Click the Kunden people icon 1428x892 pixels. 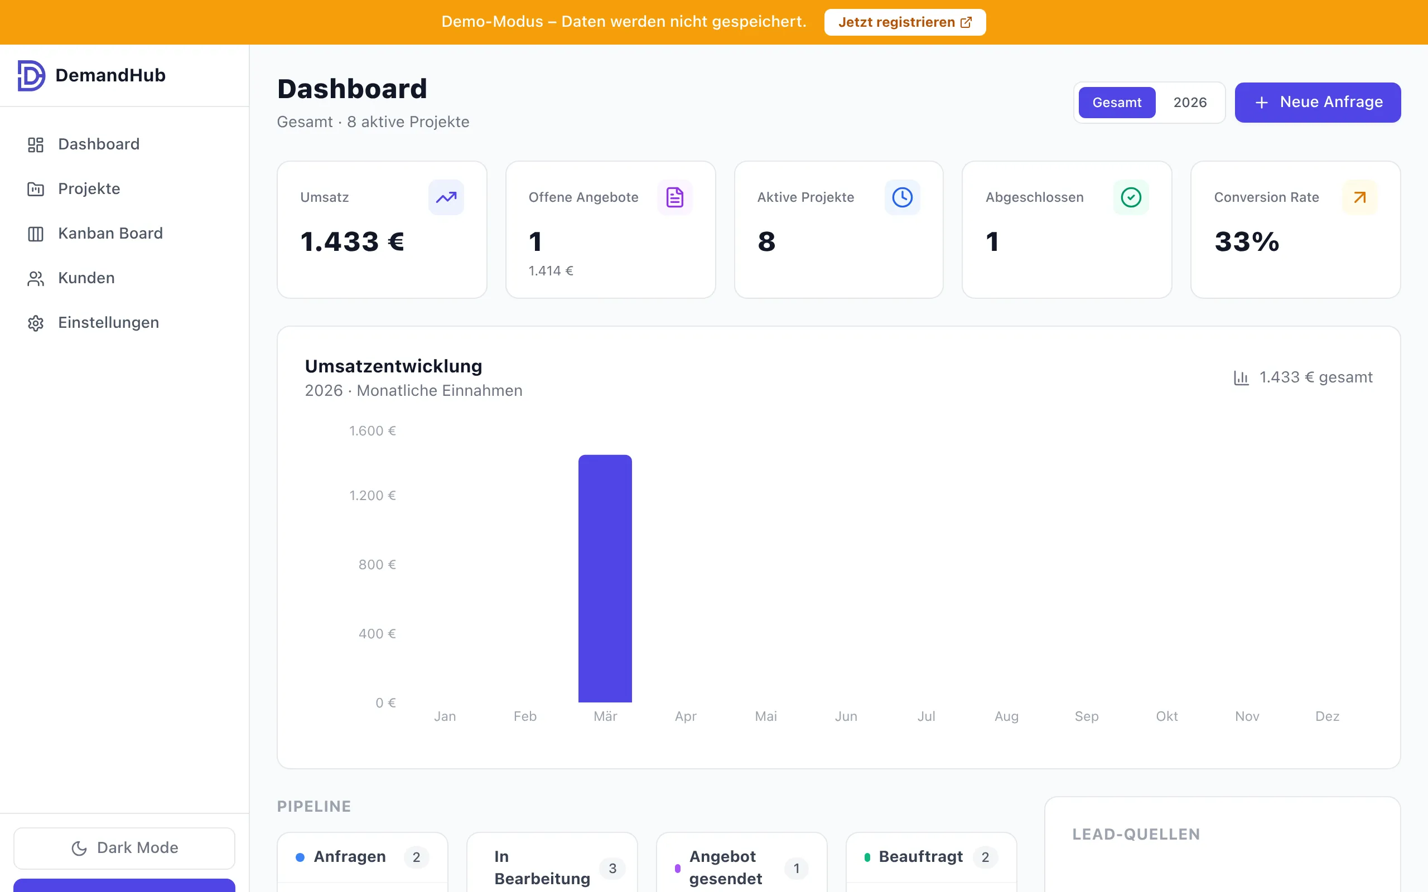(x=35, y=278)
